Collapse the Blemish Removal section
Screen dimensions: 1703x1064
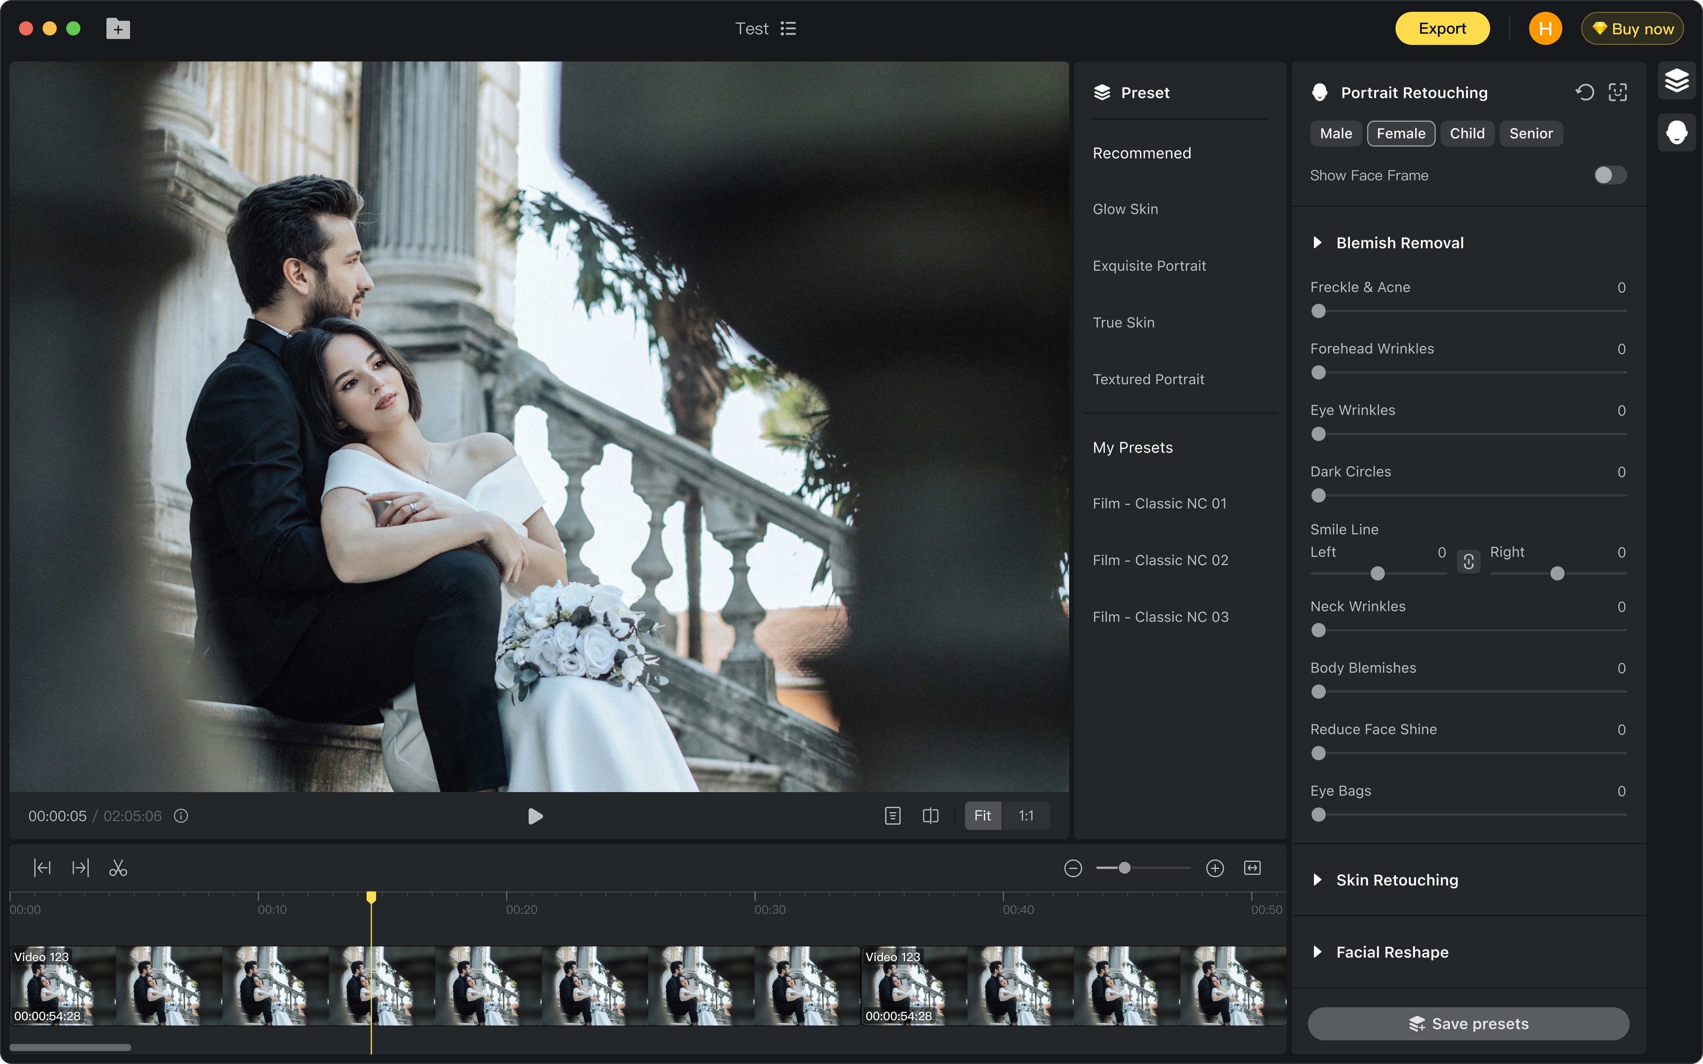tap(1317, 243)
